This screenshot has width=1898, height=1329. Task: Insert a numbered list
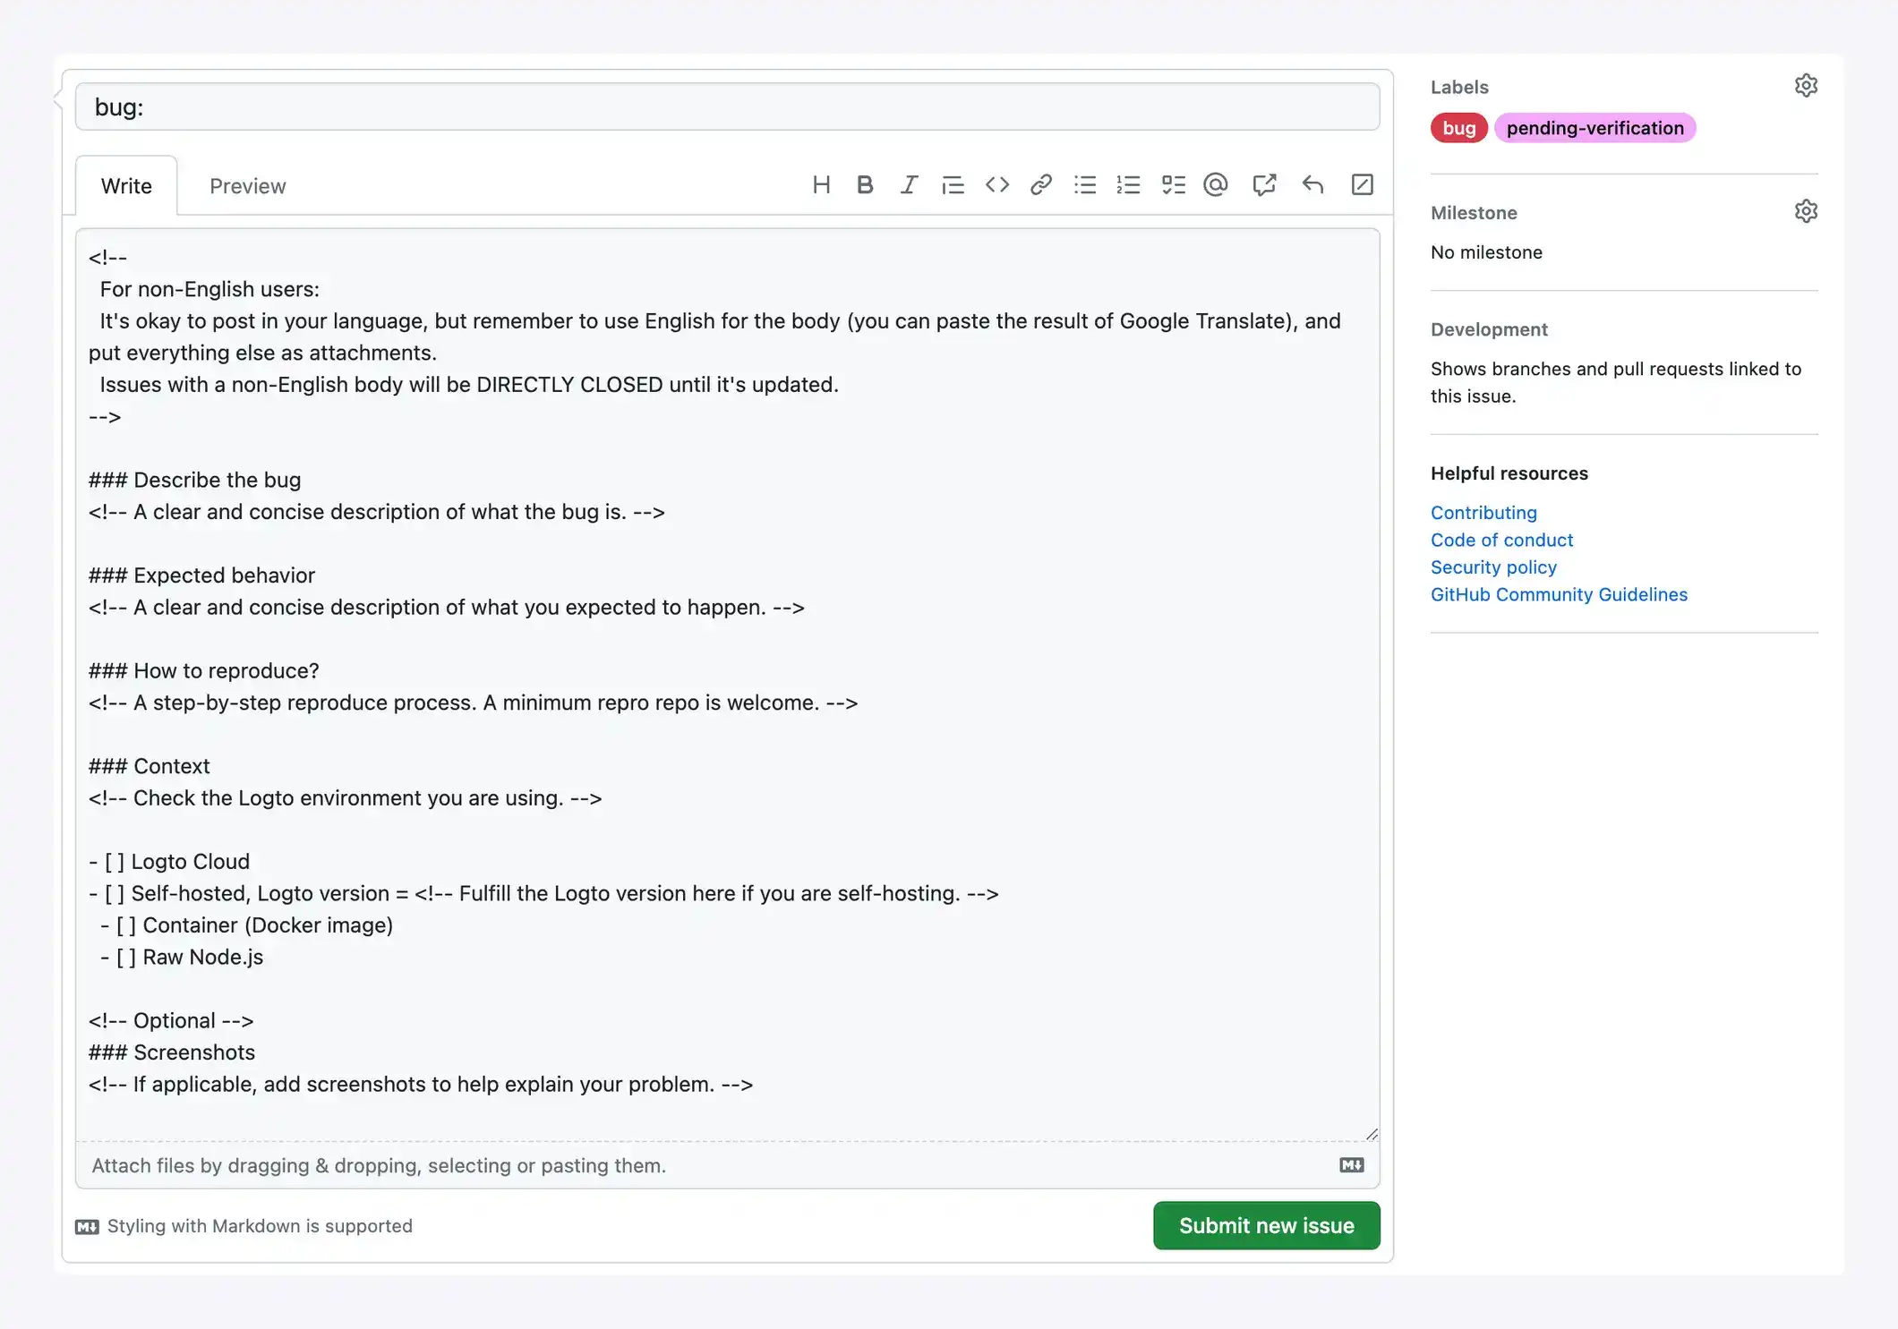1128,185
